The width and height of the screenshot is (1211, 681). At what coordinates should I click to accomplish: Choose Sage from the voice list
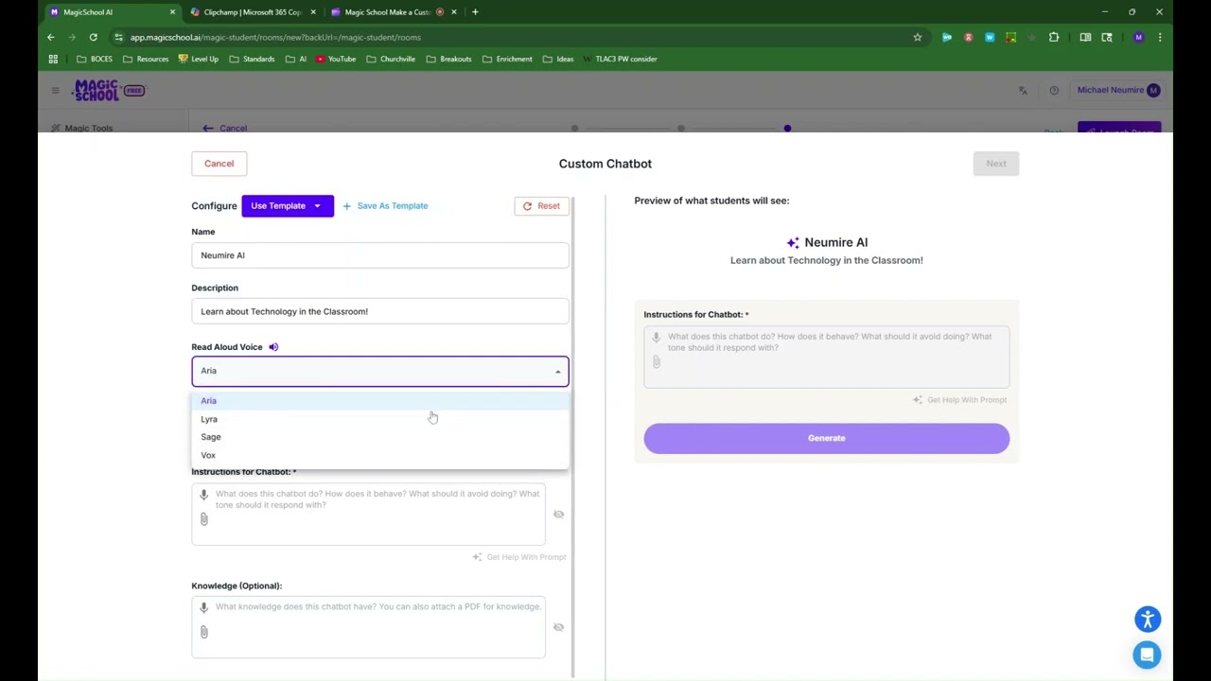(380, 437)
